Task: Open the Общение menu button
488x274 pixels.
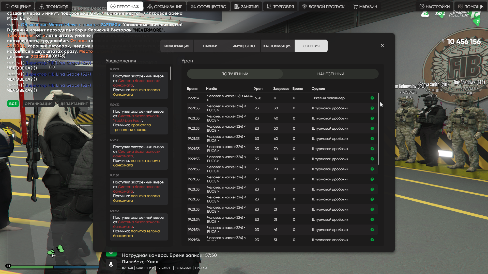Action: (x=18, y=7)
